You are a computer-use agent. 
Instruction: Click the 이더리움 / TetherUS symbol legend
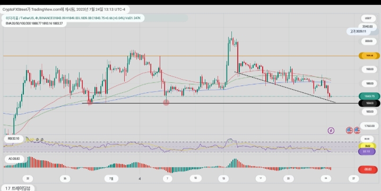point(73,18)
